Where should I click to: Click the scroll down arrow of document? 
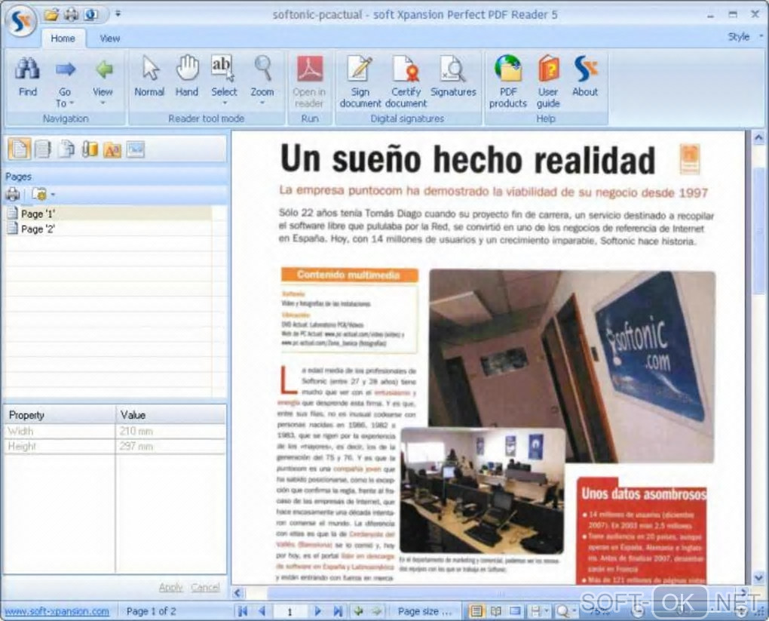tap(758, 576)
